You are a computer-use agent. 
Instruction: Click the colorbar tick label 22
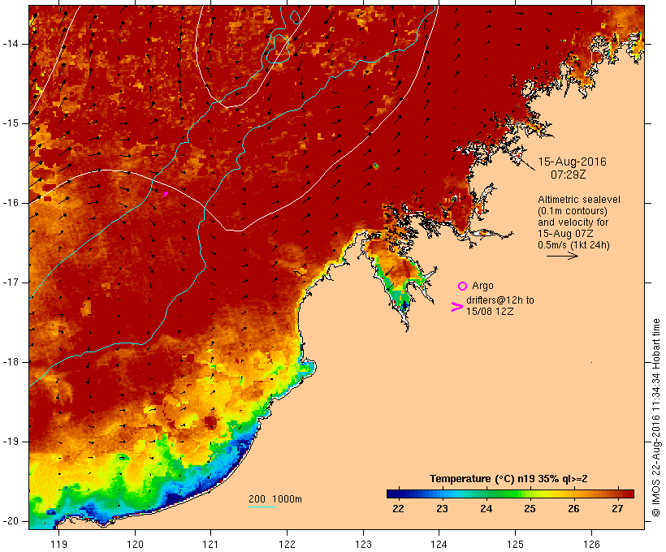coord(399,509)
